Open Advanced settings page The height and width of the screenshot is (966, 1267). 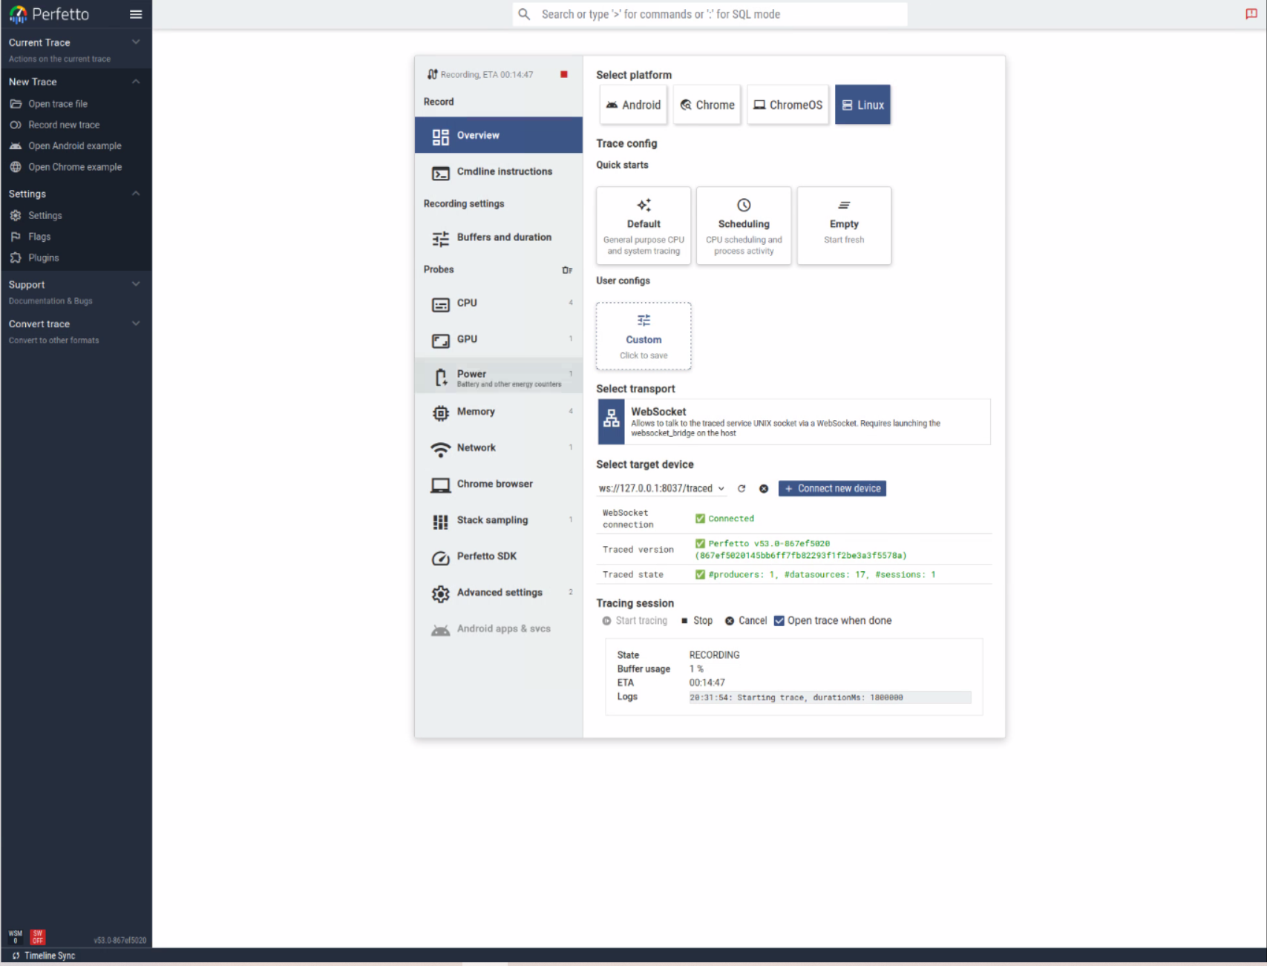(x=499, y=592)
